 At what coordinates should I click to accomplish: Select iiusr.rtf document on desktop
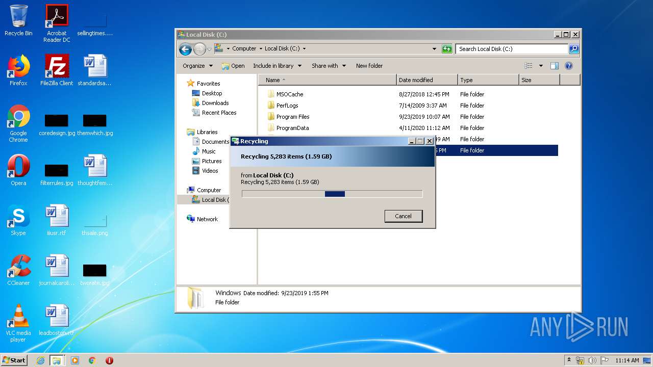click(x=57, y=220)
